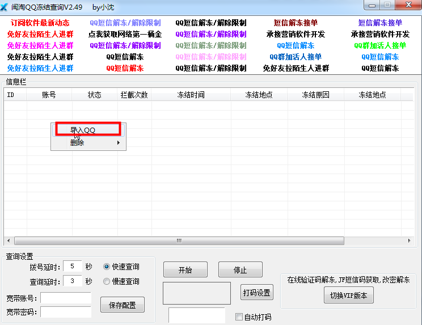Click the 状态 column header
Image resolution: width=422 pixels, height=325 pixels.
click(95, 95)
